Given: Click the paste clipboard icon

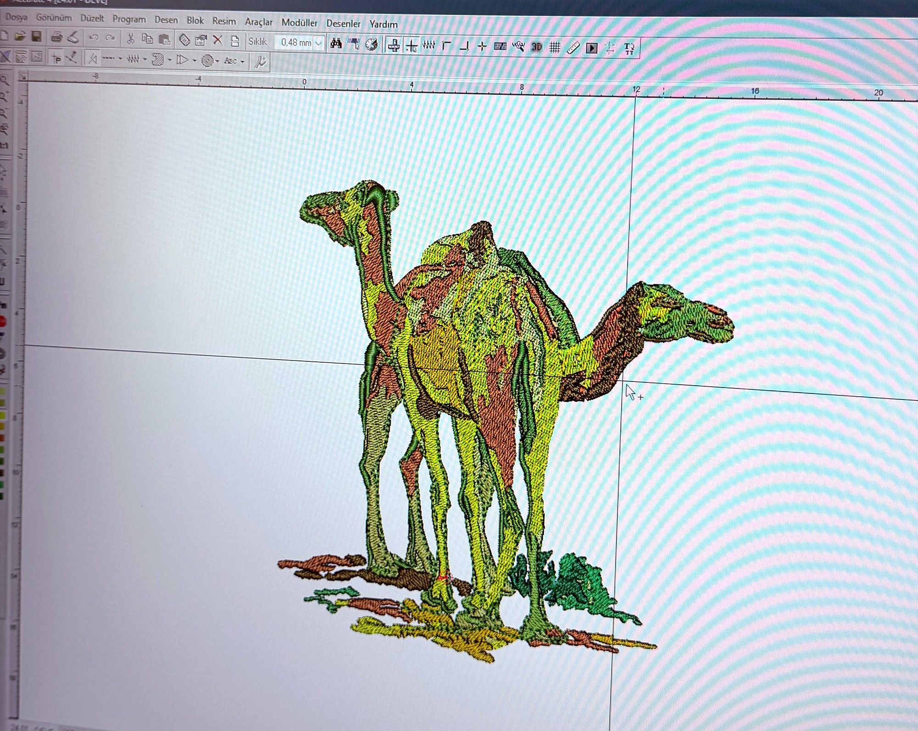Looking at the screenshot, I should click(x=165, y=39).
